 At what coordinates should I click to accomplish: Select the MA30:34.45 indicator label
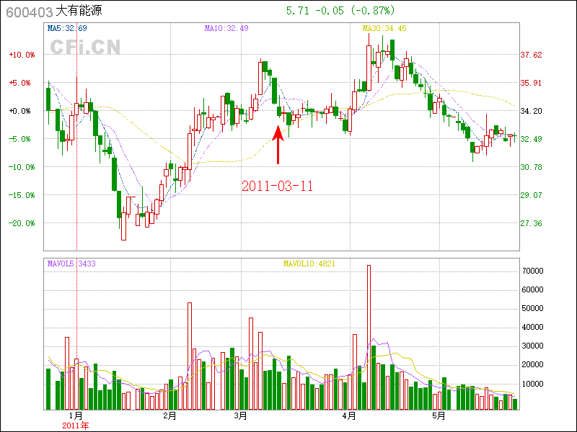384,28
